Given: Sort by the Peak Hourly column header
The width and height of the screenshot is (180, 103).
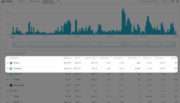Looking at the screenshot, I should pos(133,58).
